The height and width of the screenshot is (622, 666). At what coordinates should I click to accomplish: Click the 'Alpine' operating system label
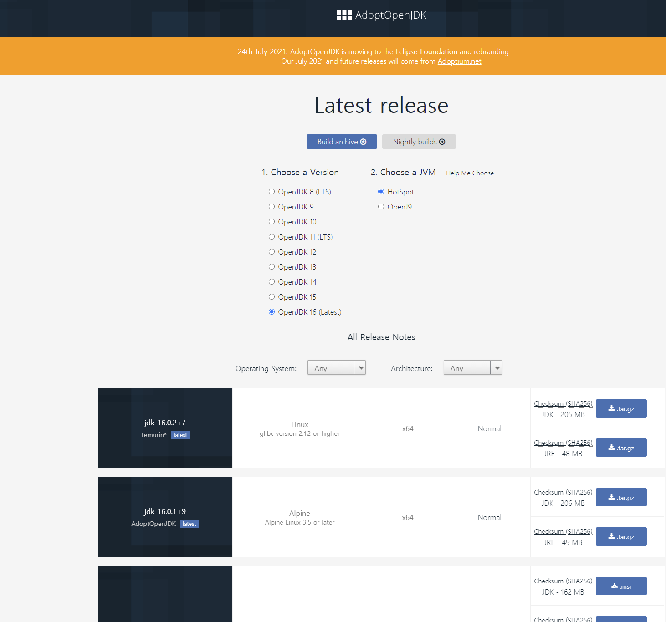pyautogui.click(x=300, y=513)
